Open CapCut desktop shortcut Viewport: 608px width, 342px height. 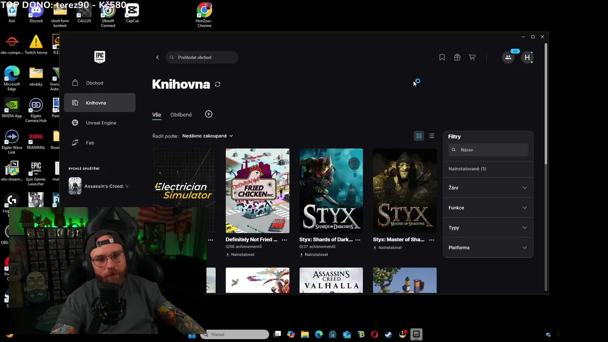132,13
